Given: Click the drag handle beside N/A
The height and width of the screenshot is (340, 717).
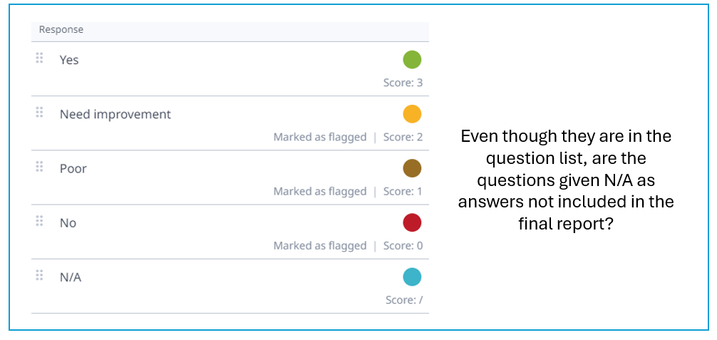Looking at the screenshot, I should 40,275.
